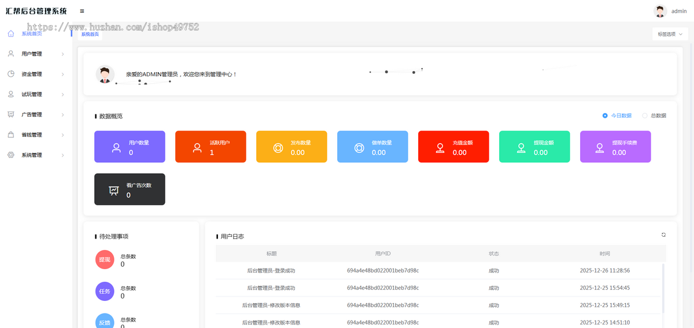Expand the 试玩管理 chevron
Image resolution: width=694 pixels, height=328 pixels.
tap(62, 95)
